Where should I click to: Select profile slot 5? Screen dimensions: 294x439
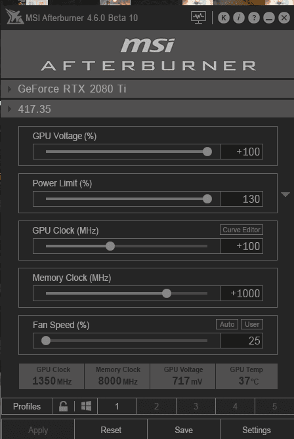click(x=274, y=406)
